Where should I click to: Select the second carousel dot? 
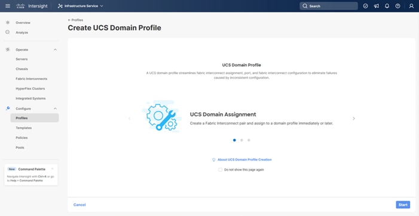241,140
